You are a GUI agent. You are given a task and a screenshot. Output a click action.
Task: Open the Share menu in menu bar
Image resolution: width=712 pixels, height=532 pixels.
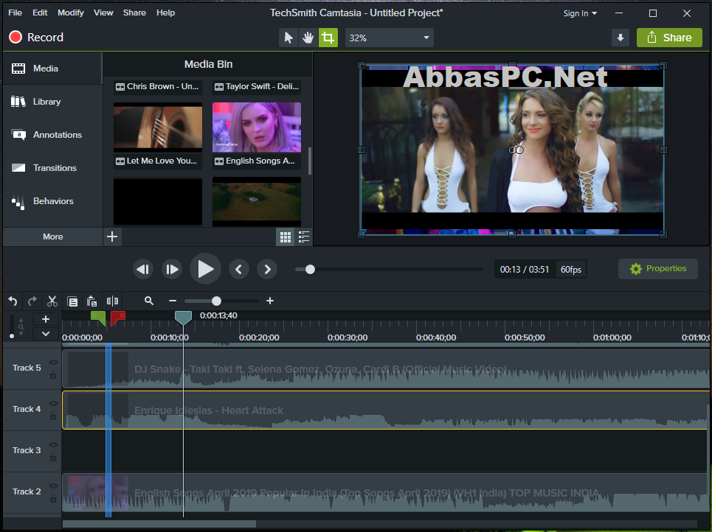click(x=134, y=13)
